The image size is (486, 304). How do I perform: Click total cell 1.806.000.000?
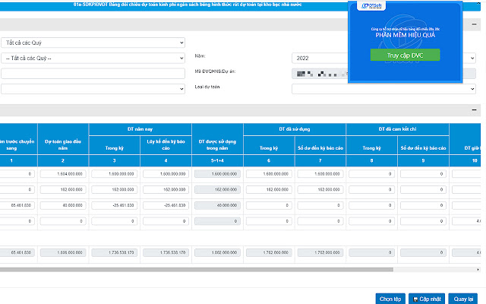(x=63, y=252)
